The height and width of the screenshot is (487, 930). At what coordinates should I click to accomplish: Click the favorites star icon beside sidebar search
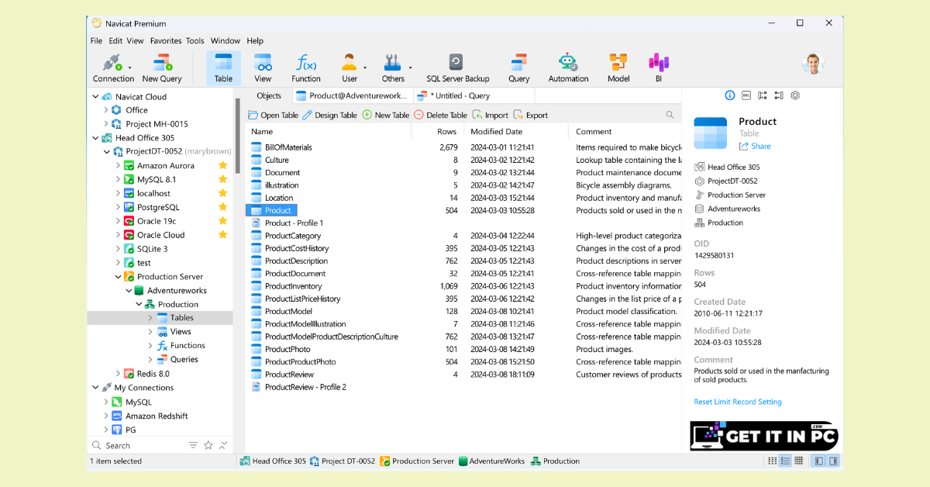pyautogui.click(x=208, y=445)
